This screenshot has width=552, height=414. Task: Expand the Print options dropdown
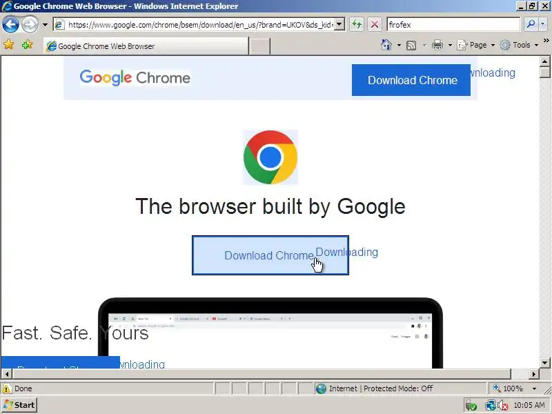coord(450,45)
